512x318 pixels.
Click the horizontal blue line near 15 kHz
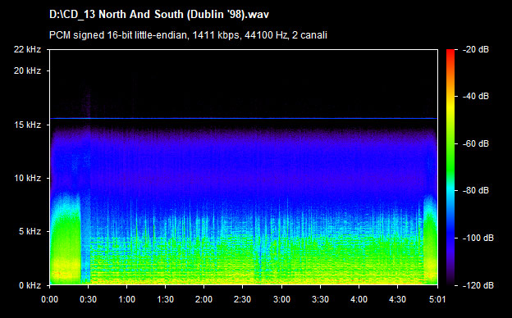244,118
